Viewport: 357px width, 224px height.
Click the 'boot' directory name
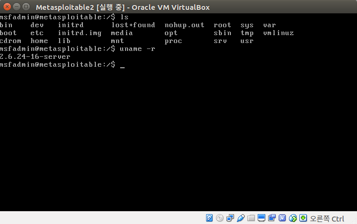click(8, 33)
